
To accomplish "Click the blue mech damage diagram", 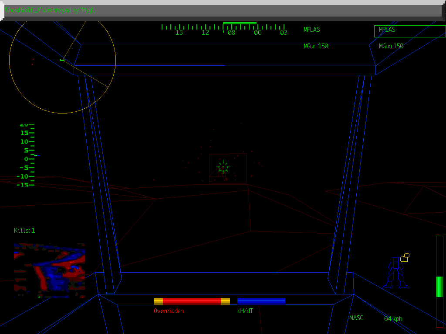I will click(396, 273).
